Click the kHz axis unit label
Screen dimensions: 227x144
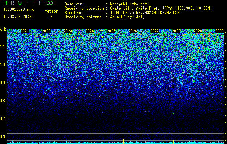point(3,29)
